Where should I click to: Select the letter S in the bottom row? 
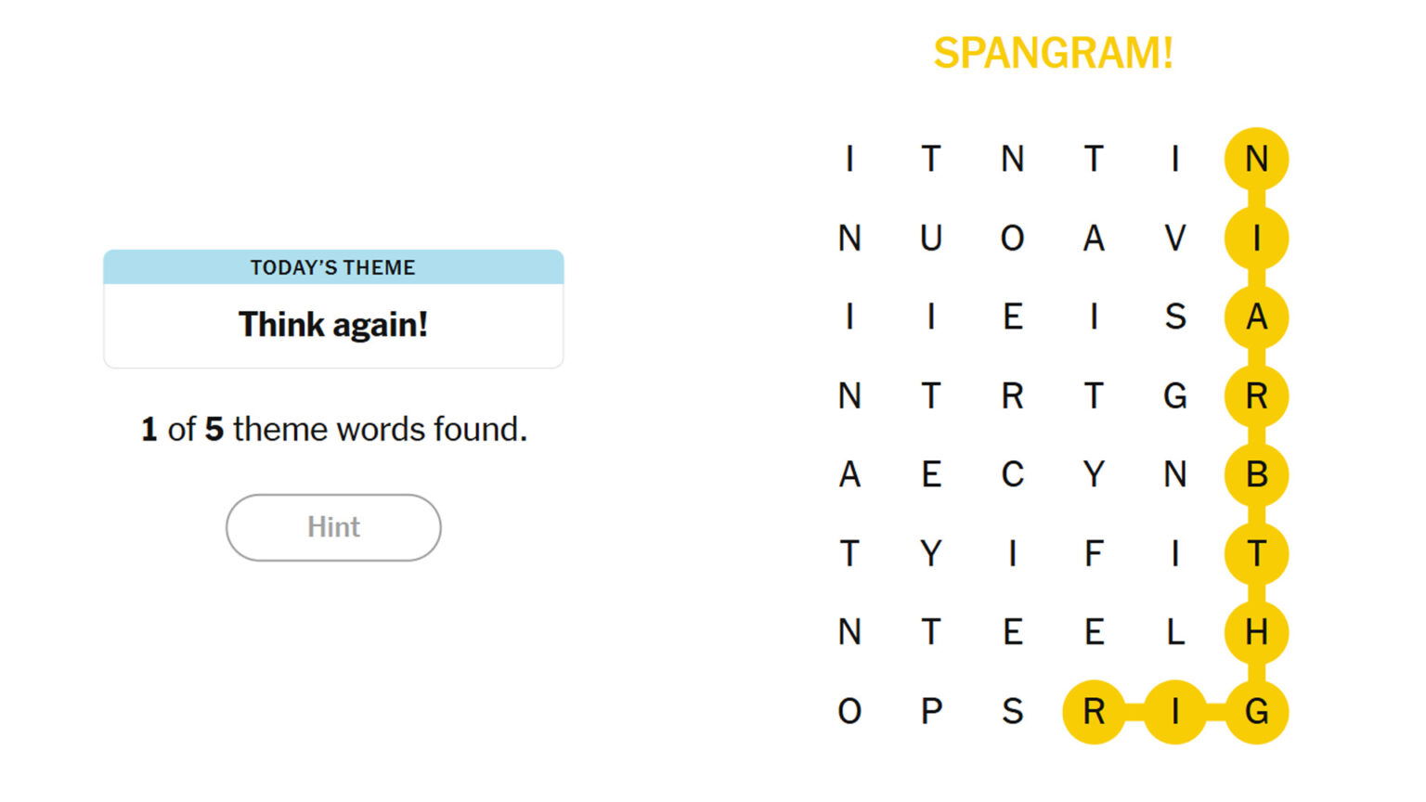point(1013,712)
